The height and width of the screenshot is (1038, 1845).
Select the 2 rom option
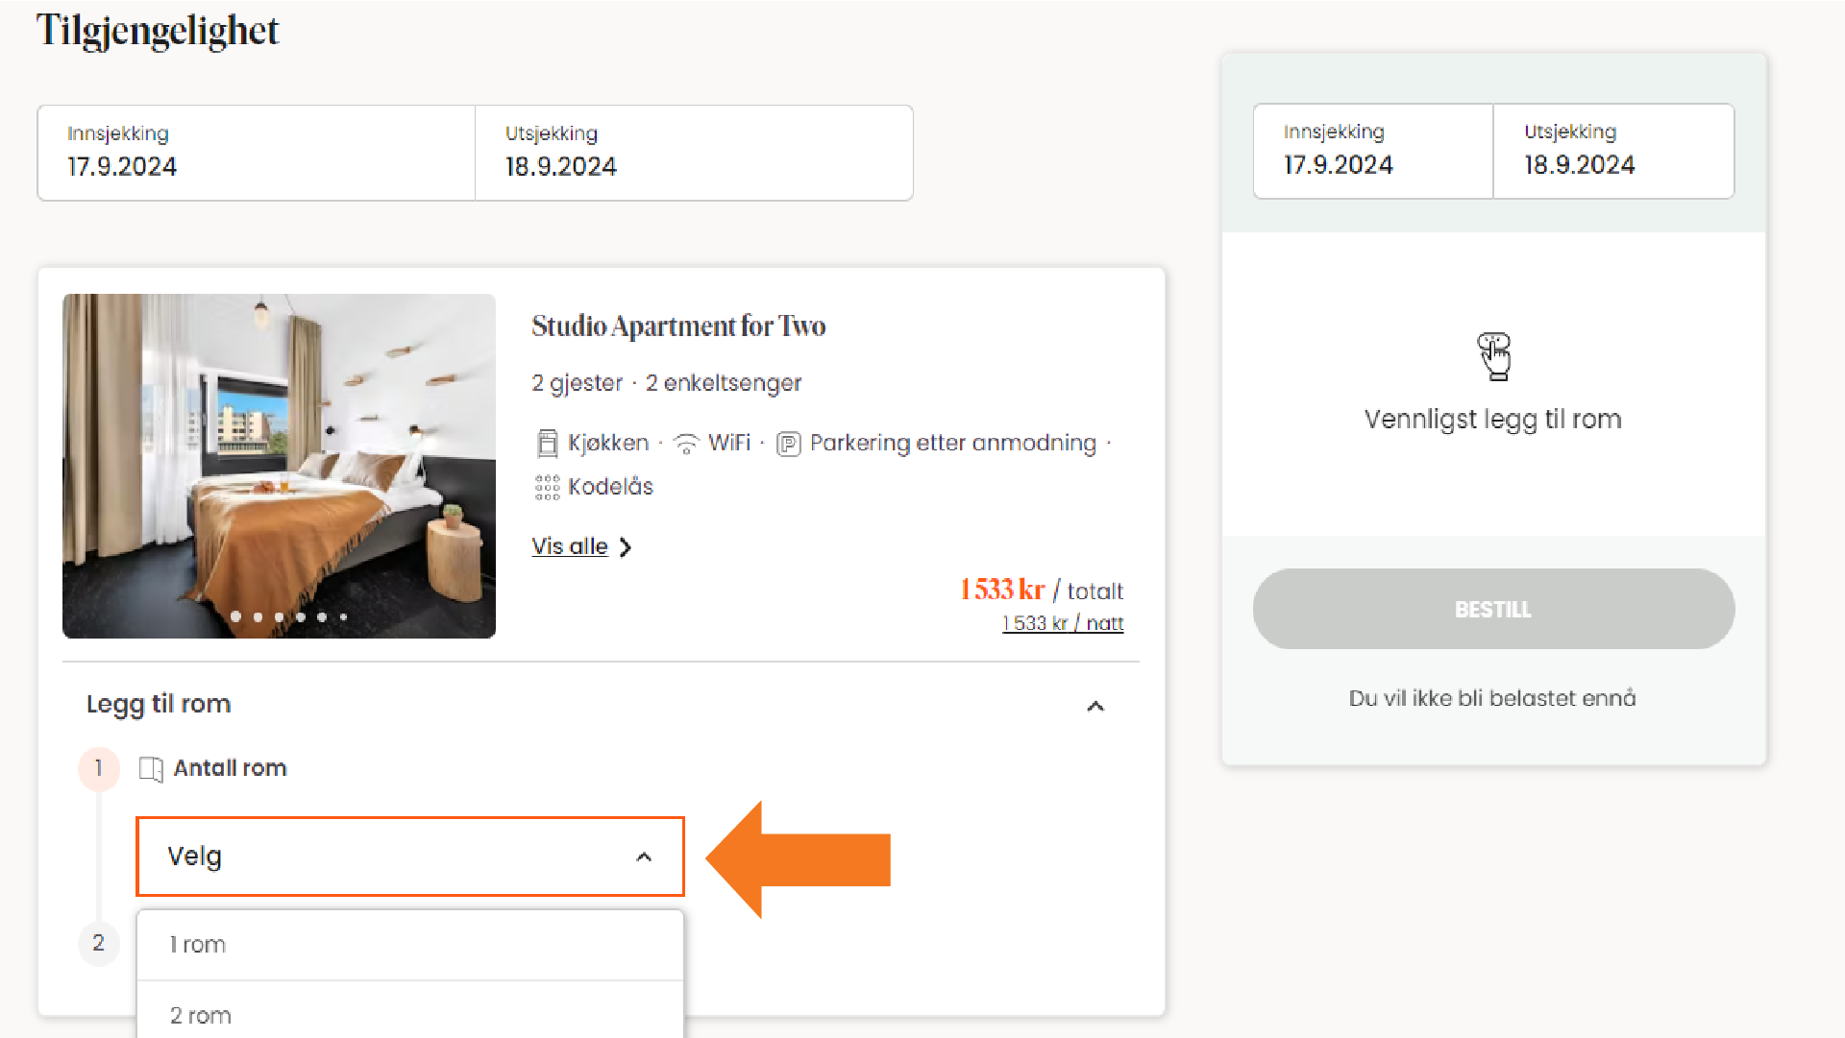coord(410,1015)
